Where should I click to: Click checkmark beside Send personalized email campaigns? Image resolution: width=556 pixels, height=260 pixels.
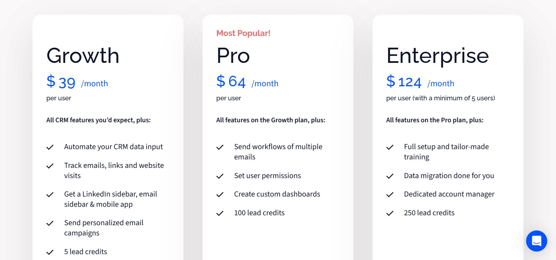(x=50, y=223)
